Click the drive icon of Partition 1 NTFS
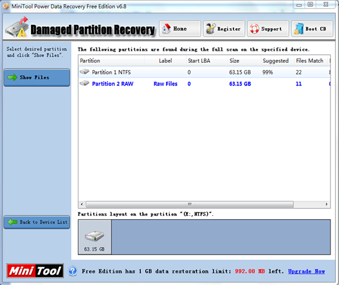339x285 pixels. tap(84, 71)
